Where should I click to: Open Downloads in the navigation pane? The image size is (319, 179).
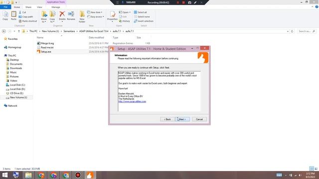14,68
